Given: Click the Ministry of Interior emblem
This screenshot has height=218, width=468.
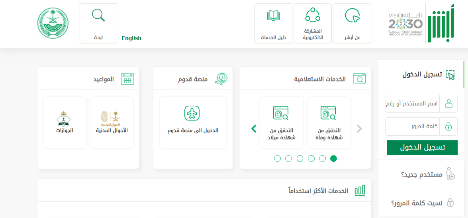Looking at the screenshot, I should click(53, 23).
